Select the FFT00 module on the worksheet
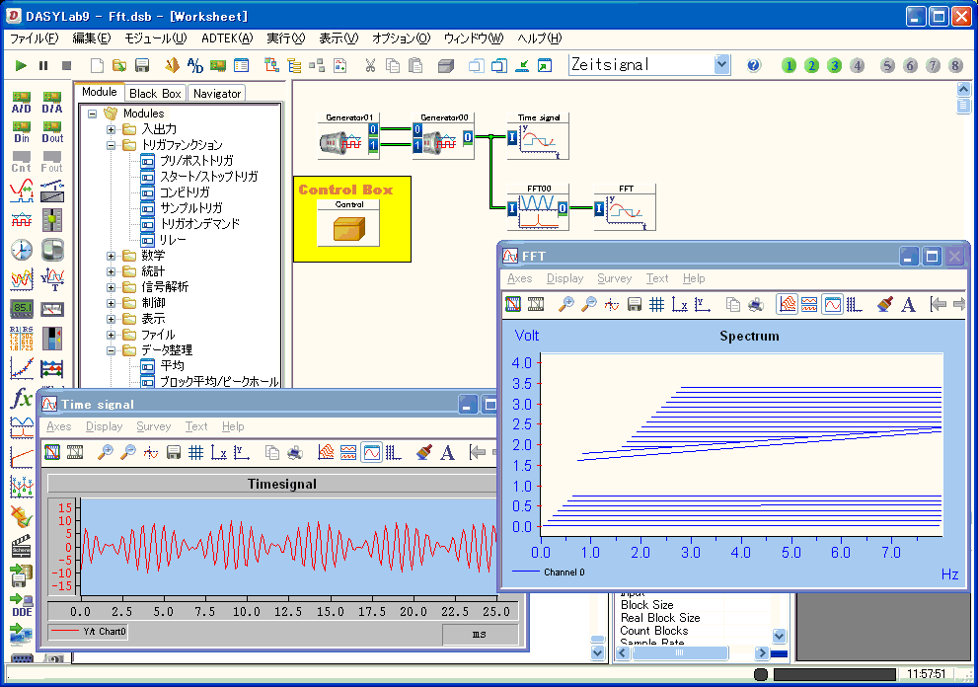The width and height of the screenshot is (978, 687). pyautogui.click(x=538, y=208)
